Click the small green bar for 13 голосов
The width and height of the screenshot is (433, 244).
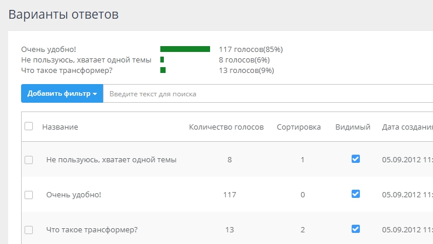coord(163,70)
